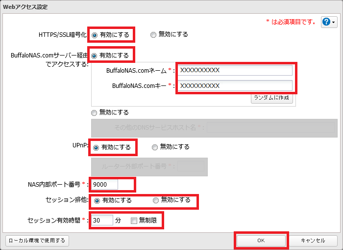Select UPnP 無効にする radio
Viewport: 343px width, 250px height.
click(x=155, y=147)
